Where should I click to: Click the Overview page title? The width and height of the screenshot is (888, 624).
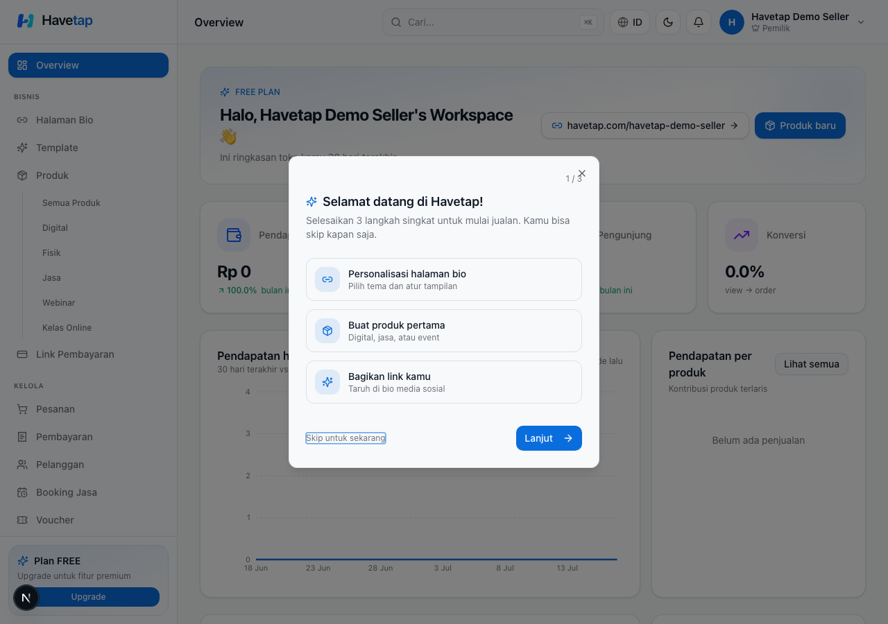[219, 22]
